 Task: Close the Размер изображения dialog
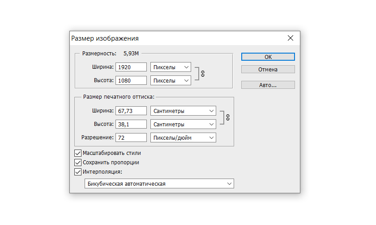(x=290, y=38)
